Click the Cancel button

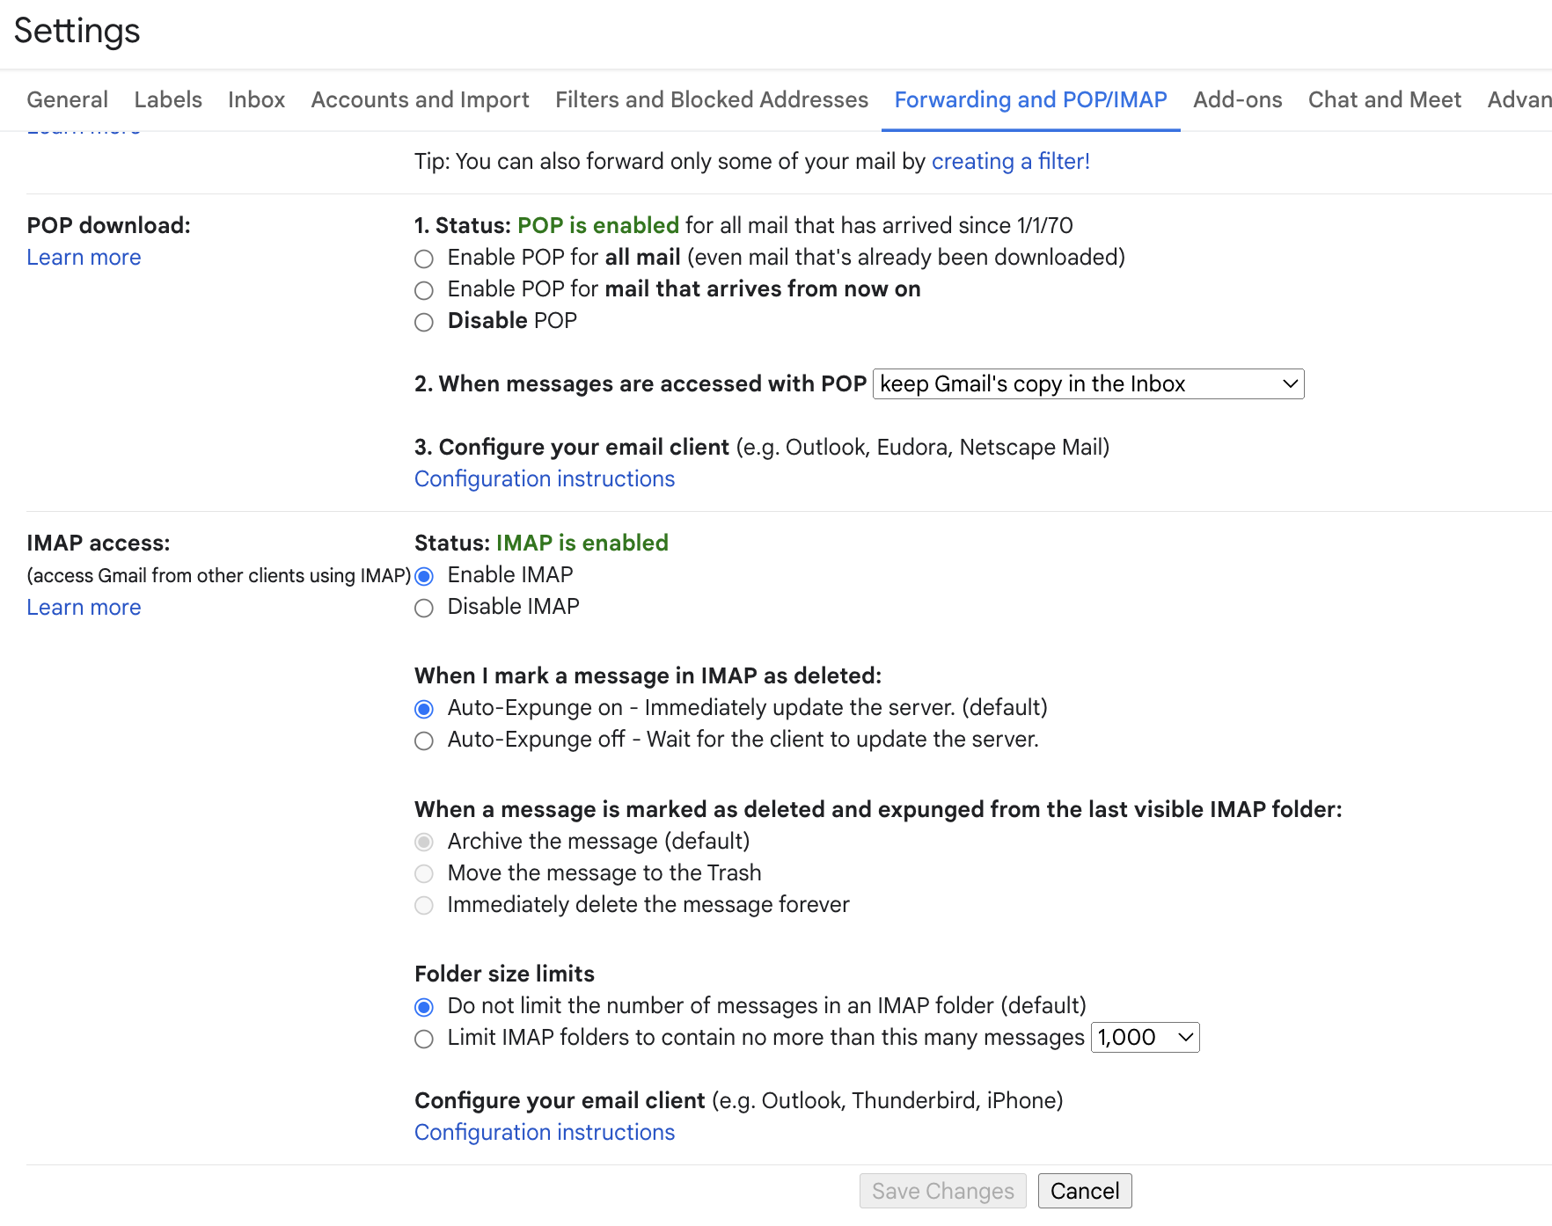pyautogui.click(x=1084, y=1191)
